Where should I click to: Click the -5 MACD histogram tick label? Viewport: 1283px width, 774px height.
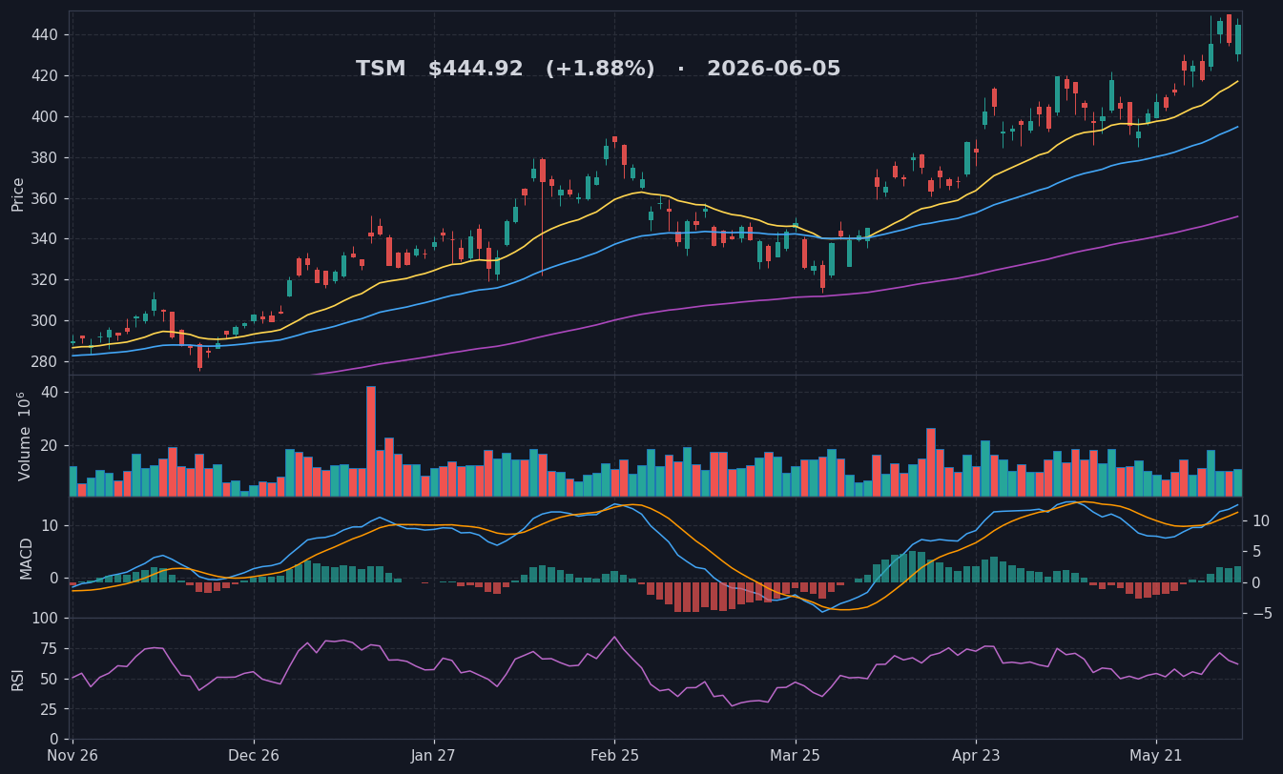coord(1263,614)
